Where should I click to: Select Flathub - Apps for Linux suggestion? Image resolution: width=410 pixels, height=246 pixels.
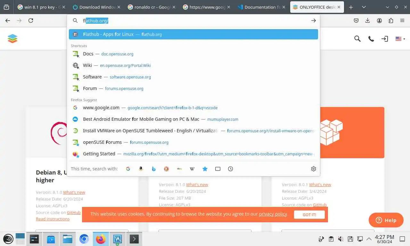pyautogui.click(x=193, y=34)
